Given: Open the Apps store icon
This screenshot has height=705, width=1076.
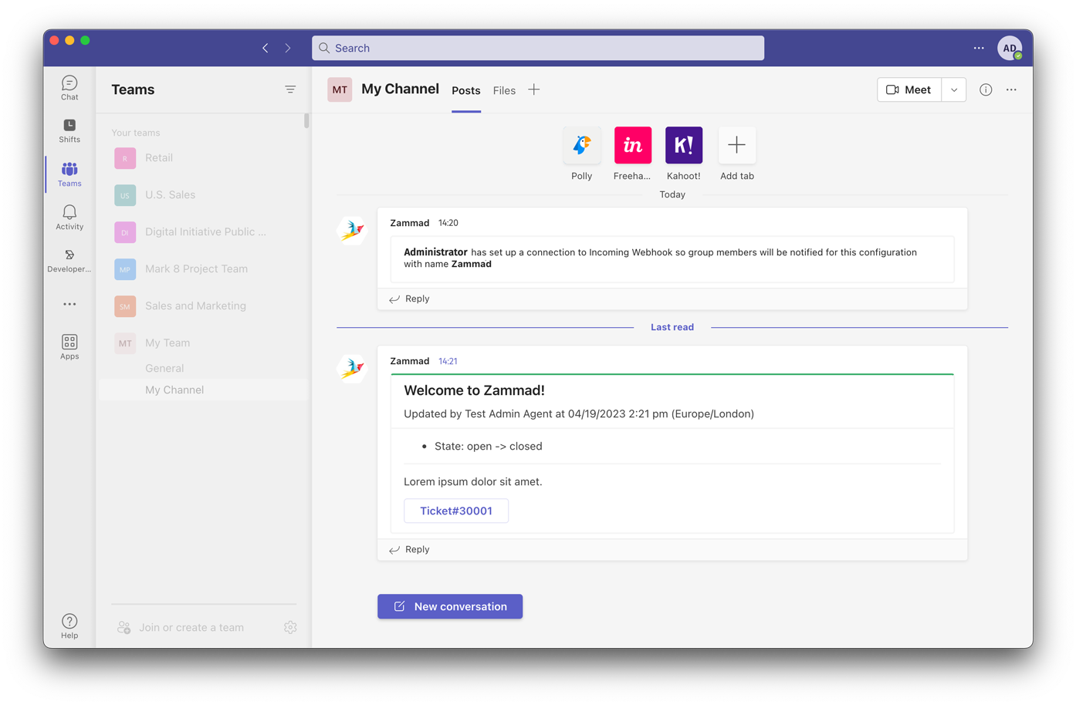Looking at the screenshot, I should [69, 347].
